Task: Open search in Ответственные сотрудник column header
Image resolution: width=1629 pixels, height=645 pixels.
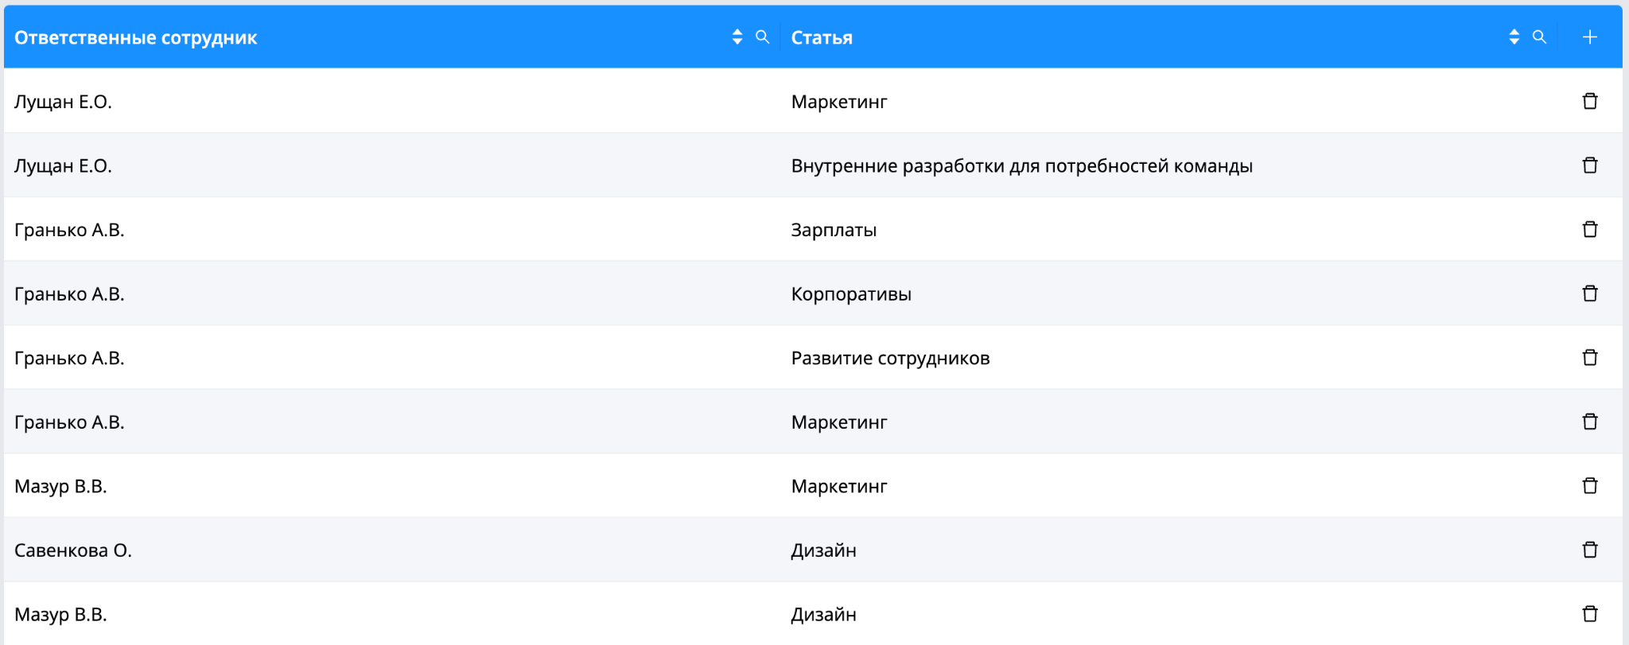Action: pos(762,37)
